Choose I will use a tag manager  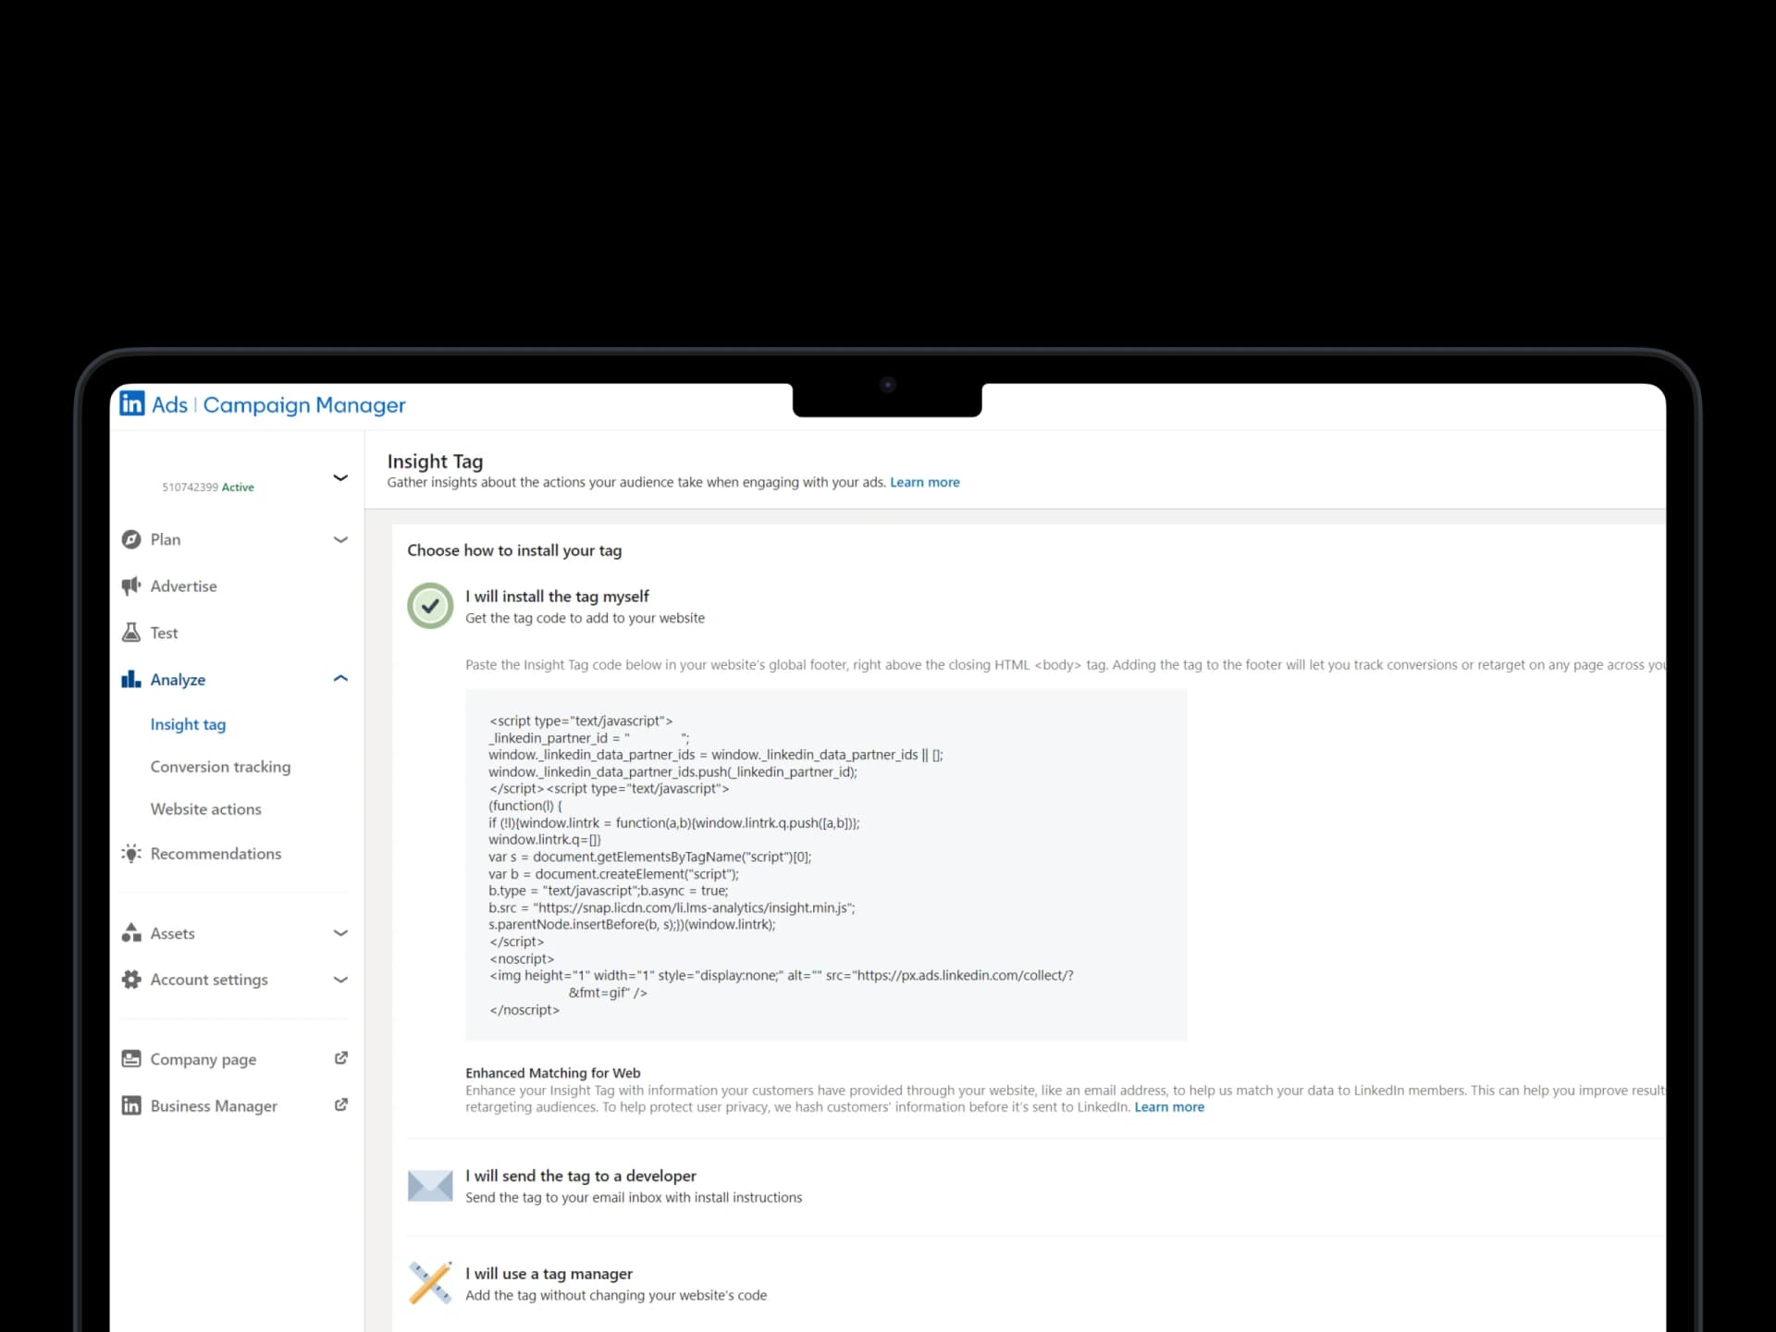pos(549,1274)
